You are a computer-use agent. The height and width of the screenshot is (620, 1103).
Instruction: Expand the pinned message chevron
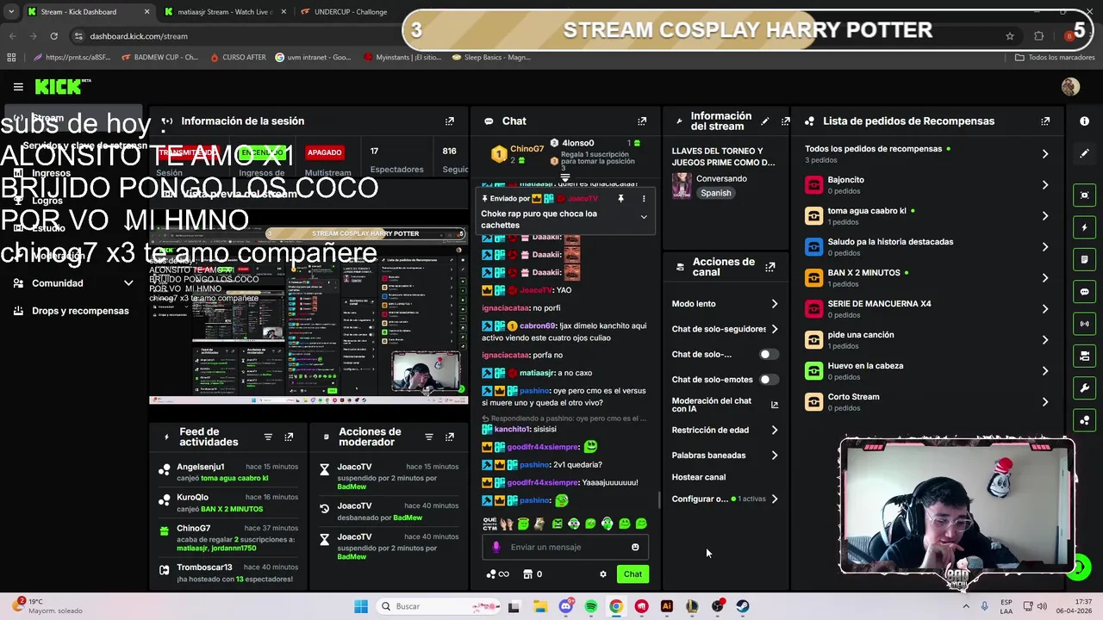[x=644, y=217]
